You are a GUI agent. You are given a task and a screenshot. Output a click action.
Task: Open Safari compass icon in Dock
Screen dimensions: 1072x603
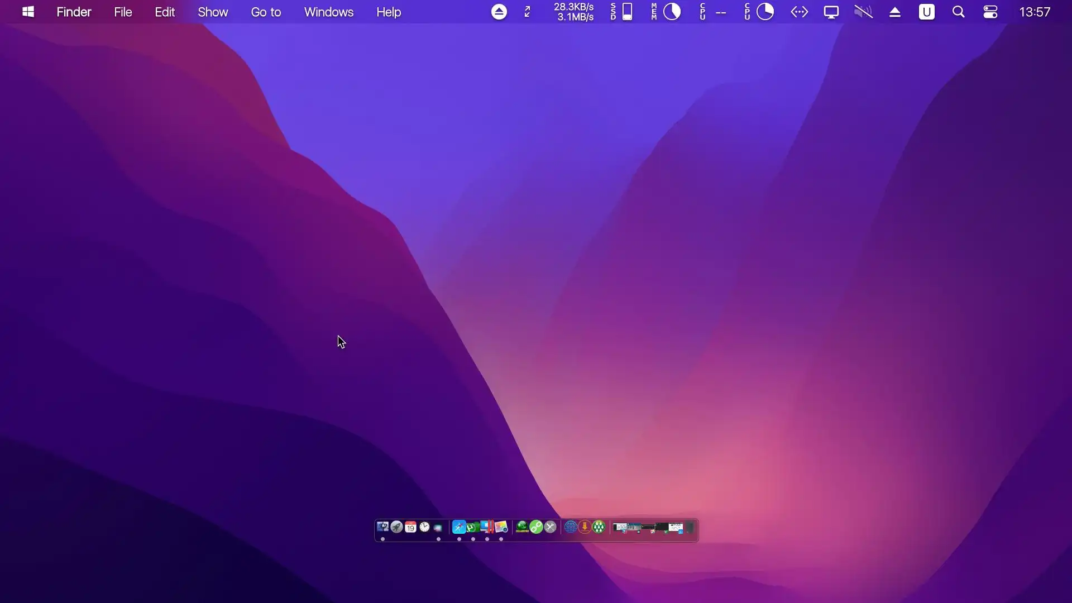(459, 527)
